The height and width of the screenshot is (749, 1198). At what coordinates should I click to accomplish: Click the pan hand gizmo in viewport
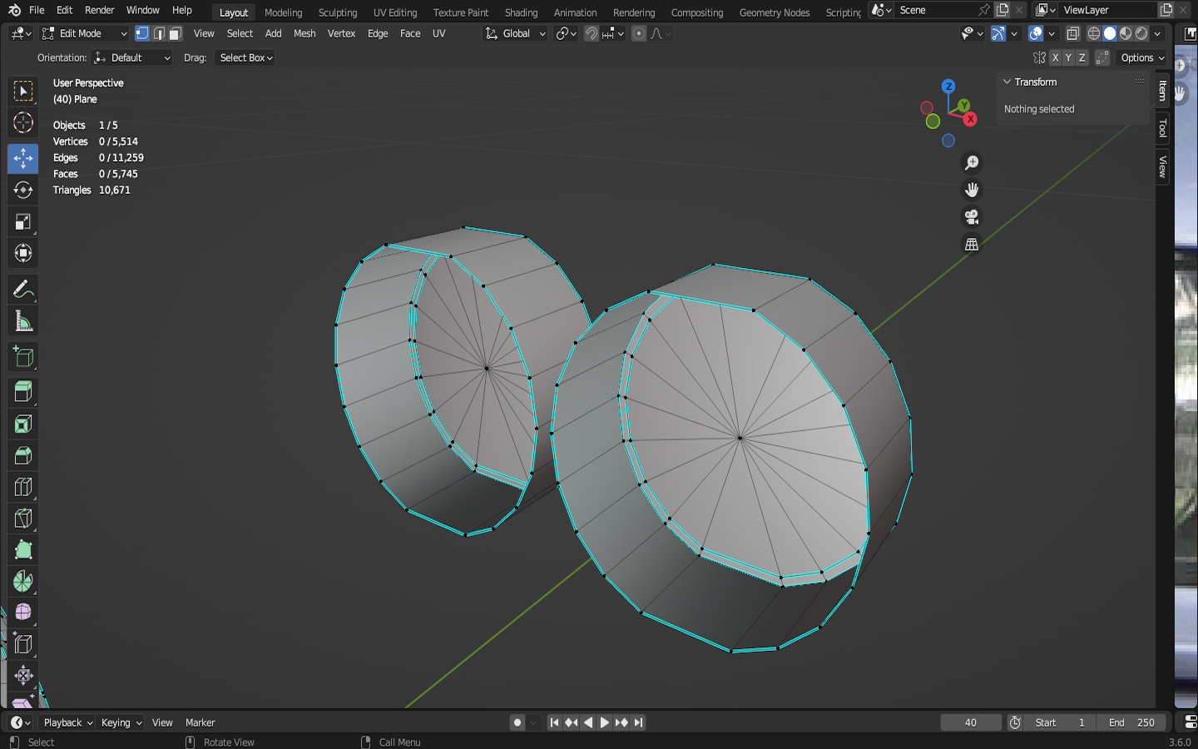[971, 190]
